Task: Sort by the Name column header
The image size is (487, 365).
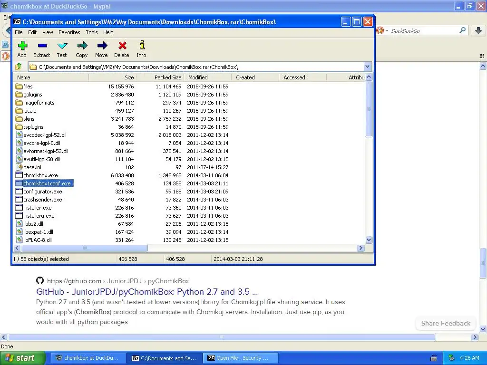Action: click(x=51, y=77)
